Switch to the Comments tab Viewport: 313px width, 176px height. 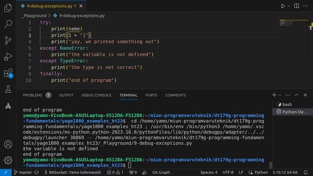[175, 95]
